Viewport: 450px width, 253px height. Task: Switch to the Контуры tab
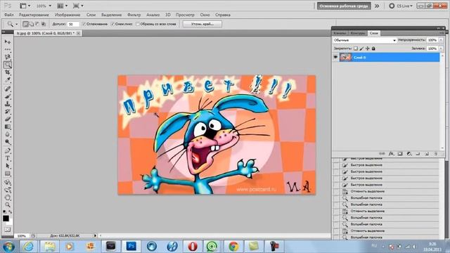[358, 33]
